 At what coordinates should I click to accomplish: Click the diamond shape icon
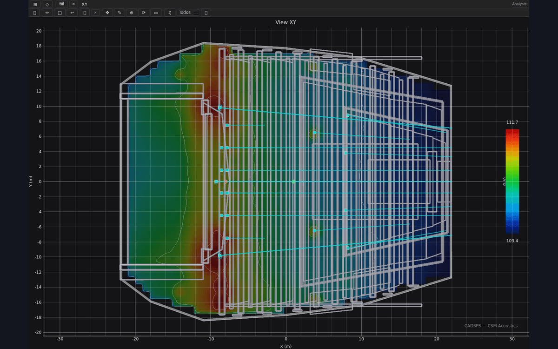47,4
